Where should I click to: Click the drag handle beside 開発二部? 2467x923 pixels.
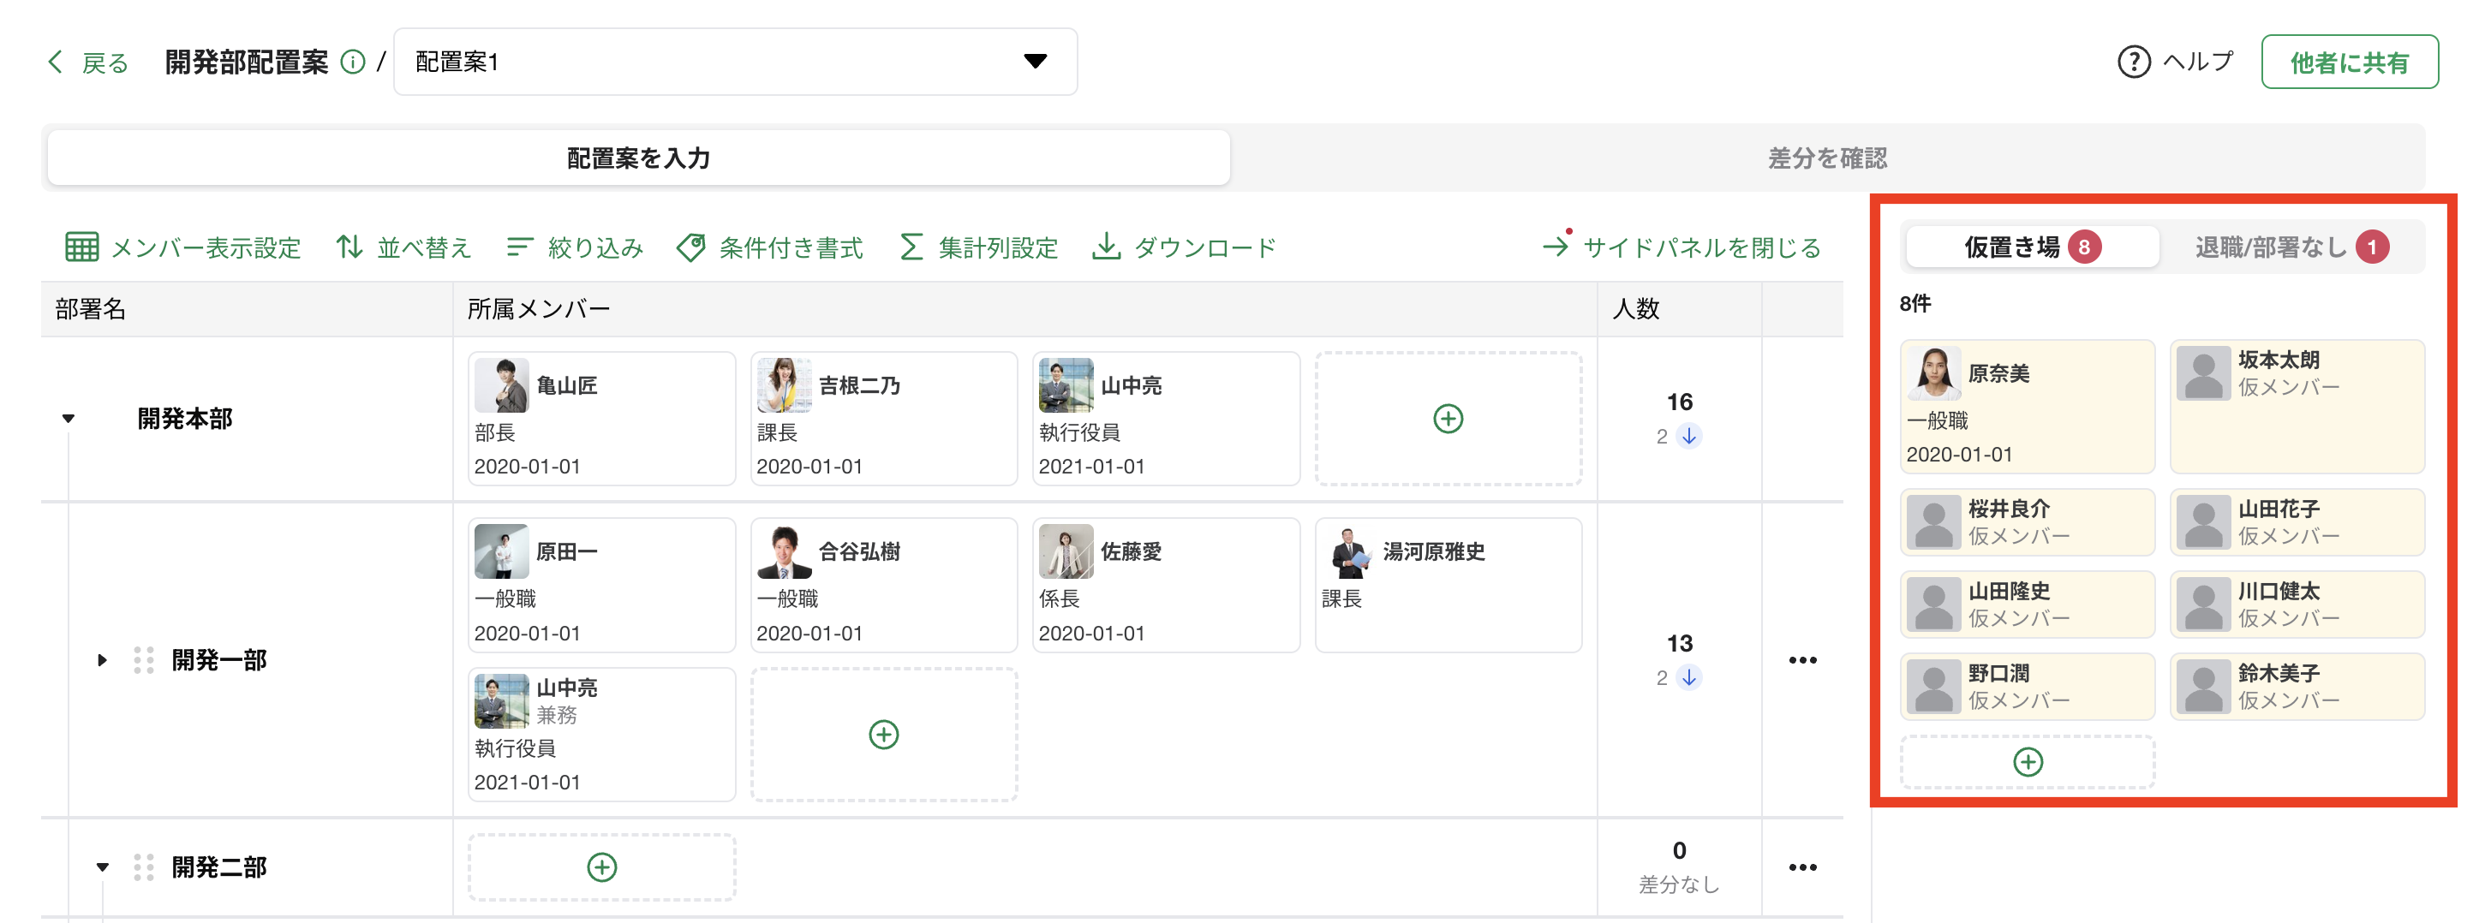(144, 867)
